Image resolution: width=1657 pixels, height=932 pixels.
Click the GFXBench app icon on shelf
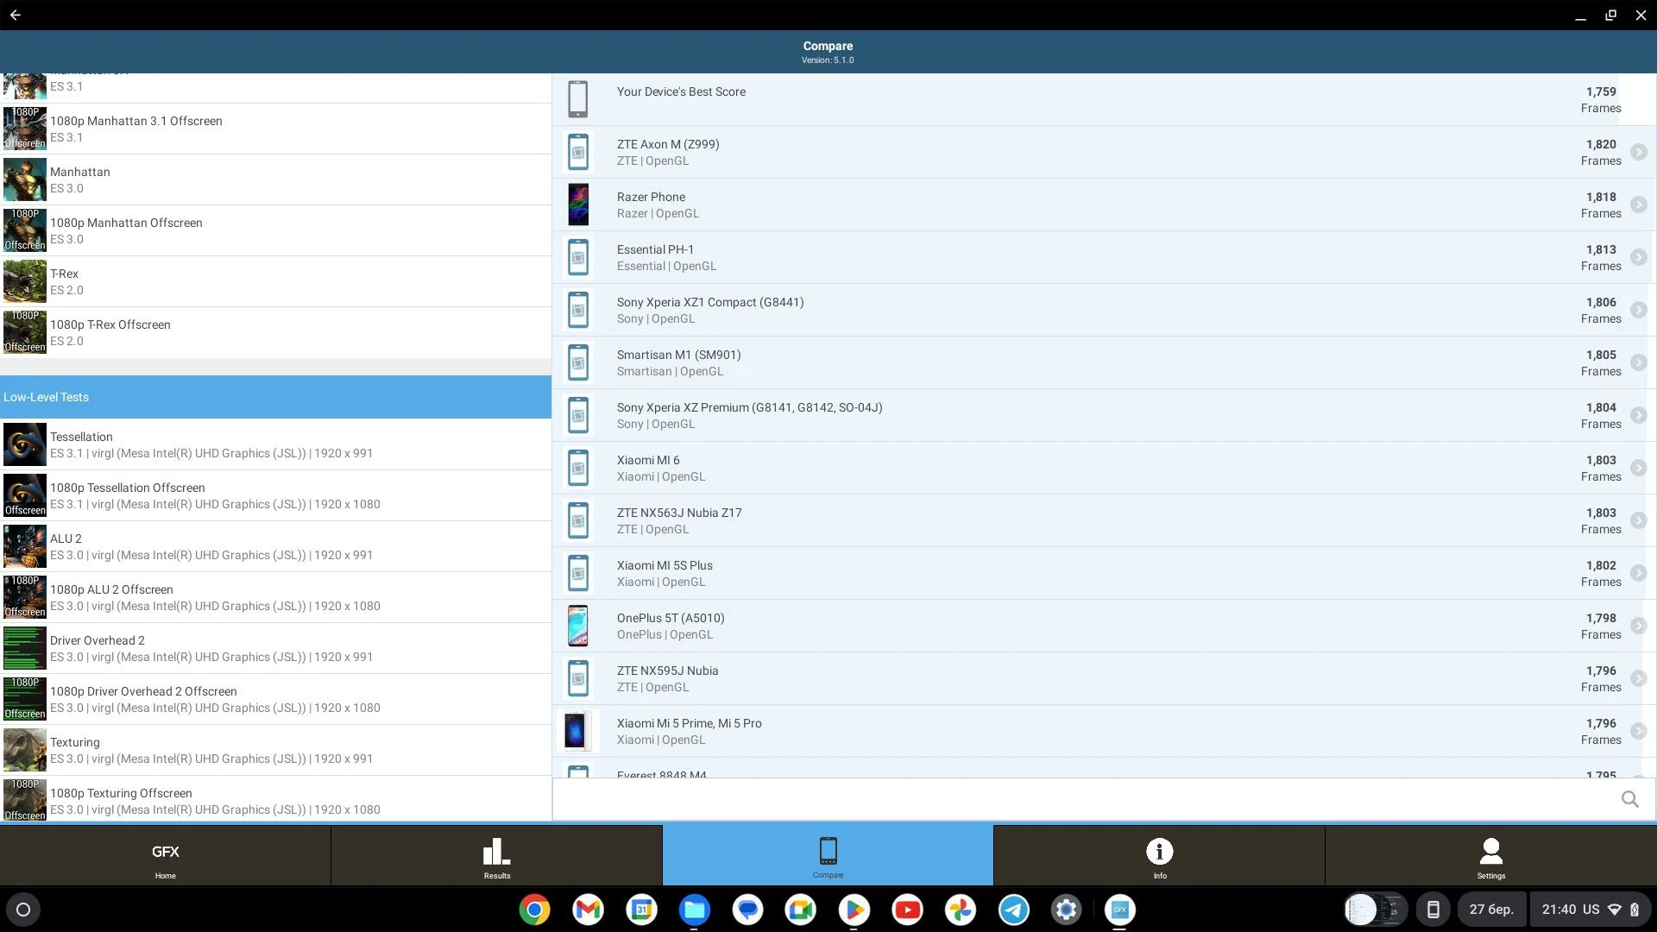tap(1120, 910)
